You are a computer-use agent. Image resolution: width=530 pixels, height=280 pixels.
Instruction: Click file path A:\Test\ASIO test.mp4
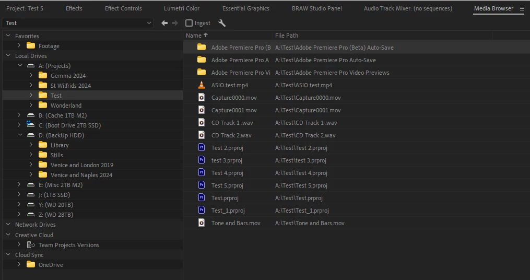point(303,85)
